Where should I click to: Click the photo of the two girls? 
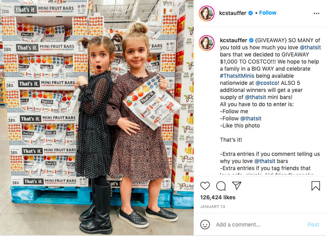pyautogui.click(x=97, y=118)
